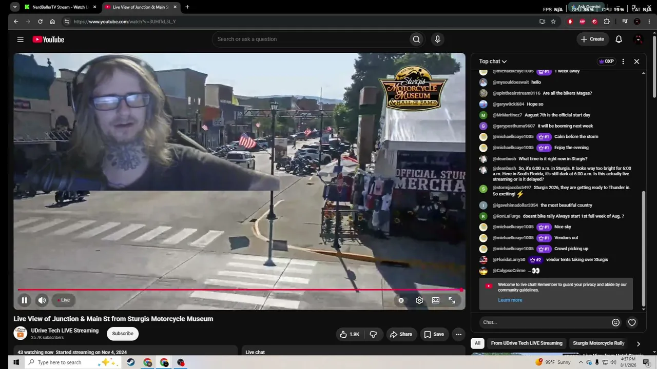Share this live stream
Screen dimensions: 657x369
coord(400,335)
